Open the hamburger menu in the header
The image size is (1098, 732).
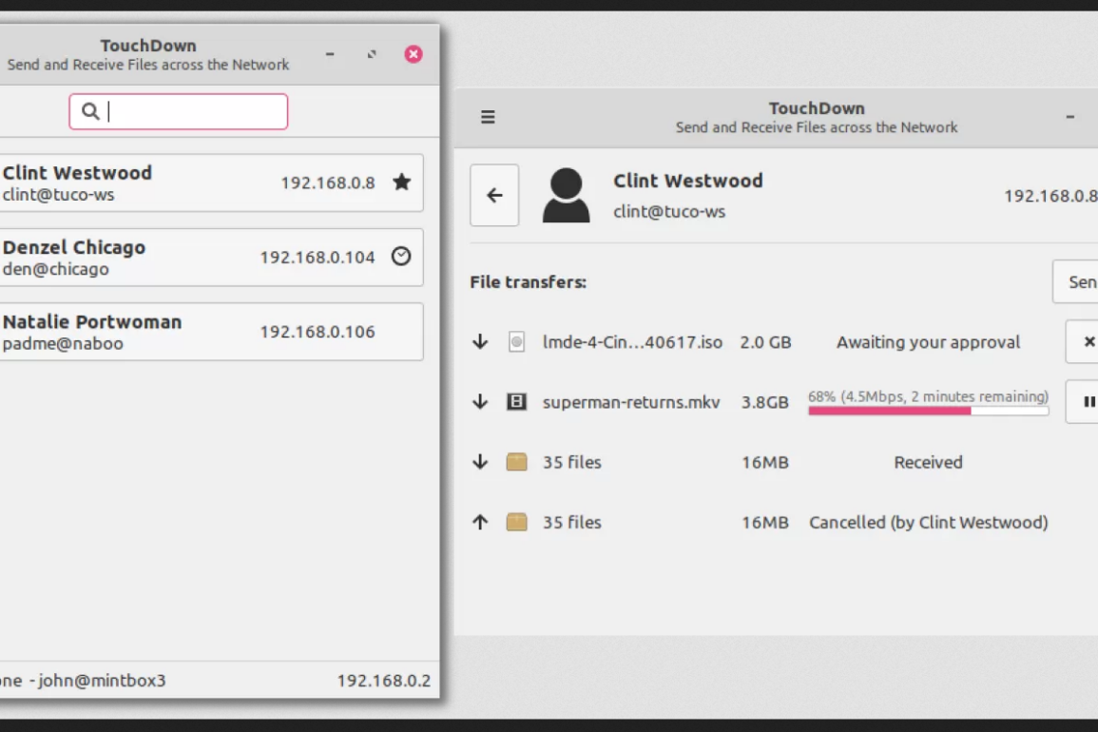(488, 117)
